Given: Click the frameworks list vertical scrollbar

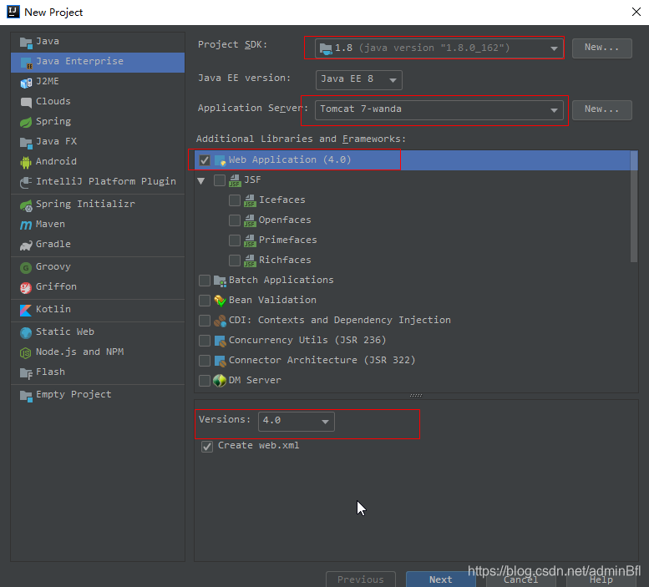Looking at the screenshot, I should click(634, 207).
